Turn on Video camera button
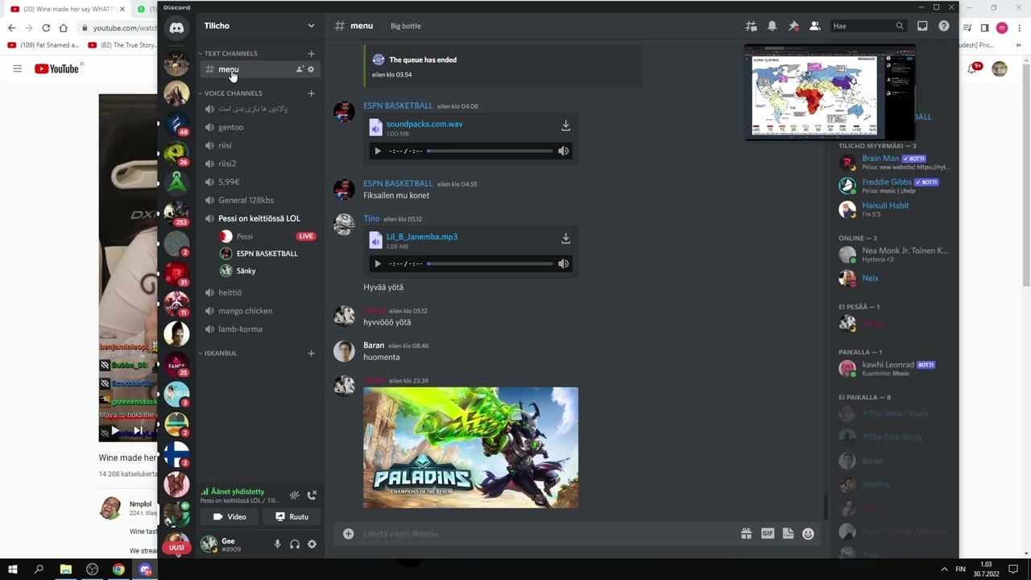 (x=230, y=517)
